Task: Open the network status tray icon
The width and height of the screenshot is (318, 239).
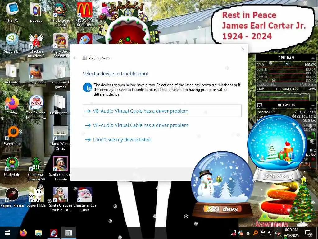Action: click(270, 233)
